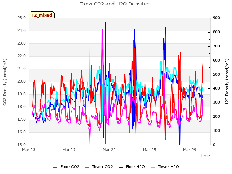Select the Tower CO2 legend entry
The image size is (232, 174).
click(x=99, y=167)
